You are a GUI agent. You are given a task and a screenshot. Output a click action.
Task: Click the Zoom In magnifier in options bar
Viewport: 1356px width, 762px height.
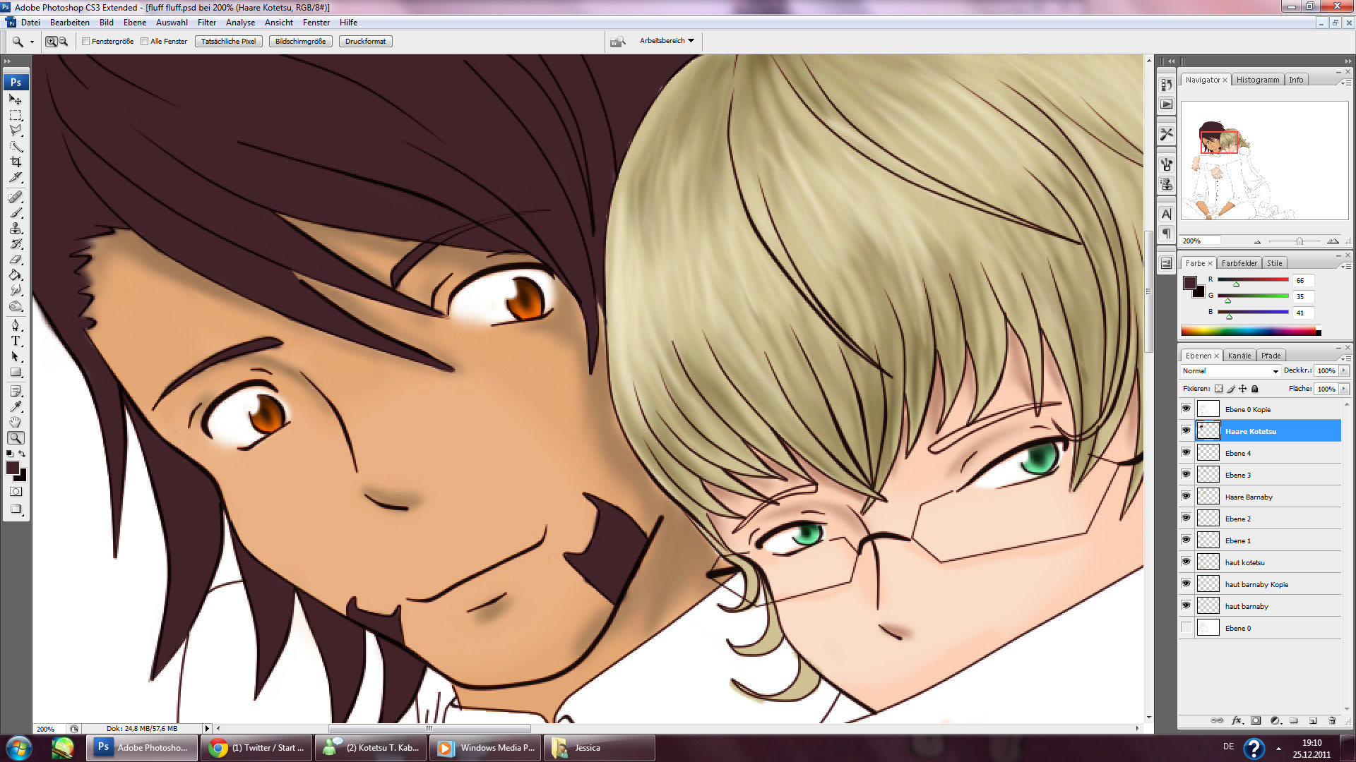51,42
